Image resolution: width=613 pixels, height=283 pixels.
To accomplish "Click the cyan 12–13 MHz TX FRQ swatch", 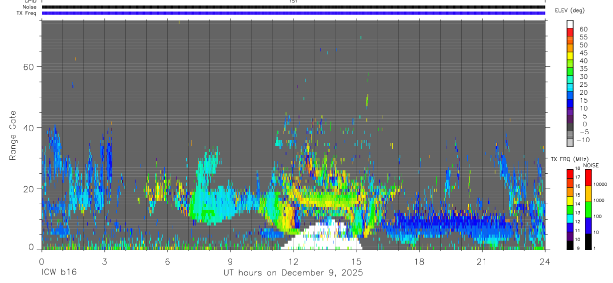I will pyautogui.click(x=570, y=218).
